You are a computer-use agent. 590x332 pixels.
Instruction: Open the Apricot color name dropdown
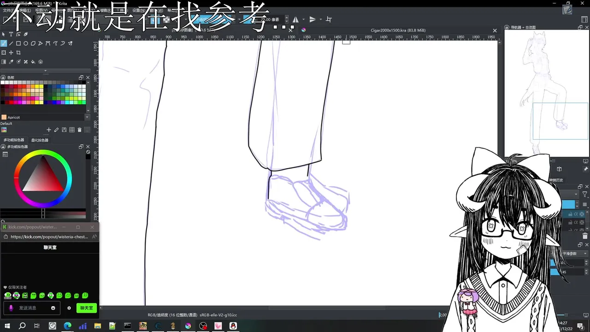87,117
